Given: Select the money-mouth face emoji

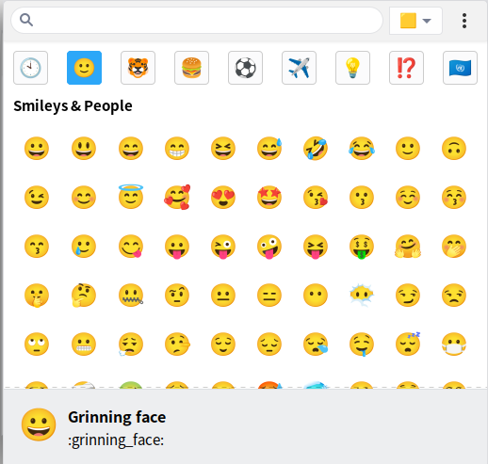Looking at the screenshot, I should 362,247.
